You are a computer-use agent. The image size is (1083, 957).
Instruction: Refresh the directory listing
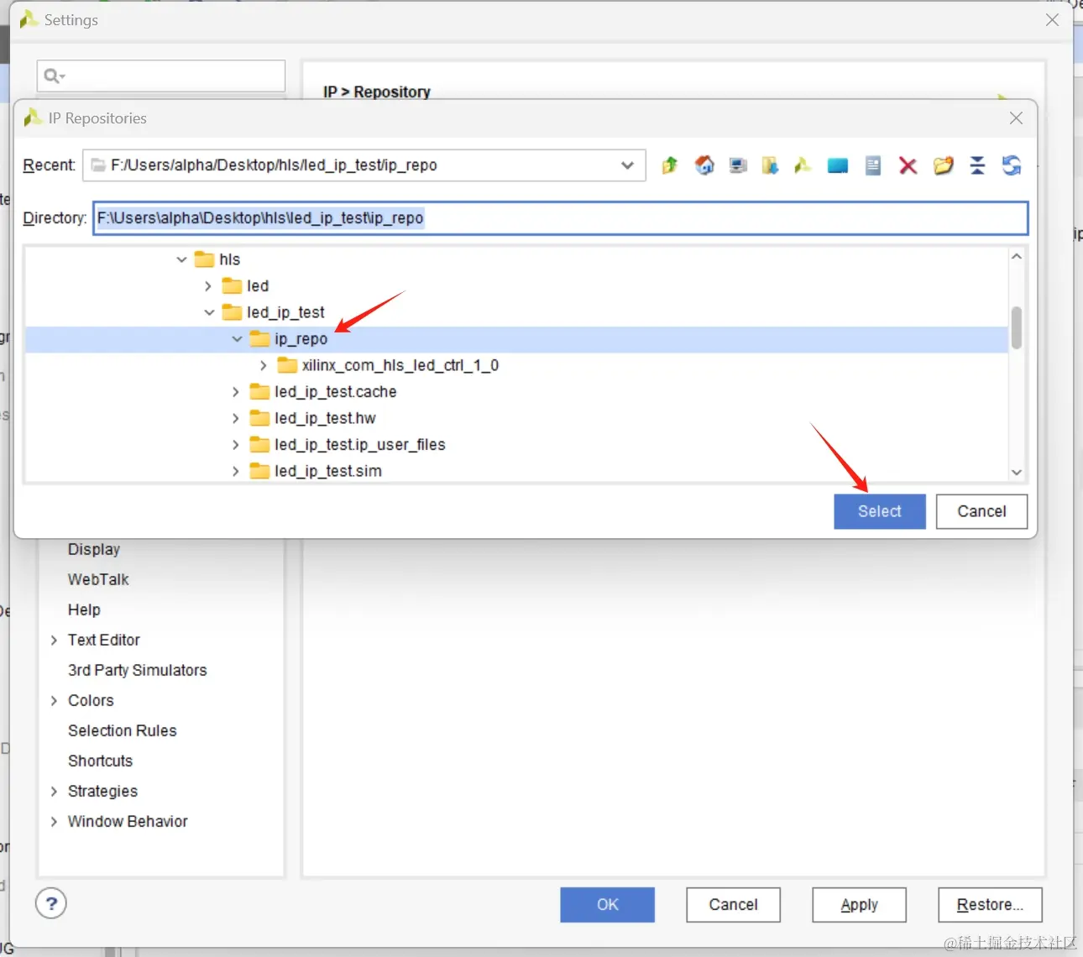tap(1012, 165)
